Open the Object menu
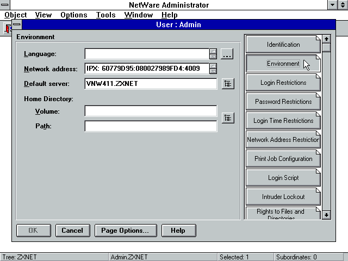This screenshot has width=348, height=261. click(x=16, y=15)
